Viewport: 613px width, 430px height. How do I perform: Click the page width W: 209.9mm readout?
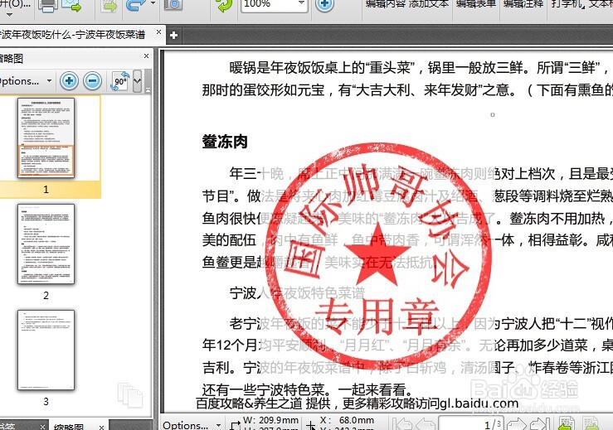click(x=270, y=420)
